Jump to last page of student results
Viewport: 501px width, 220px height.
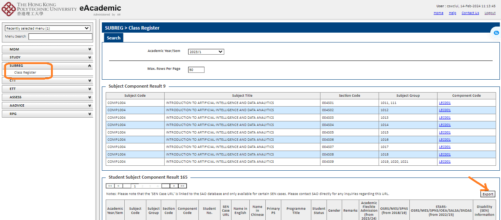(182, 186)
